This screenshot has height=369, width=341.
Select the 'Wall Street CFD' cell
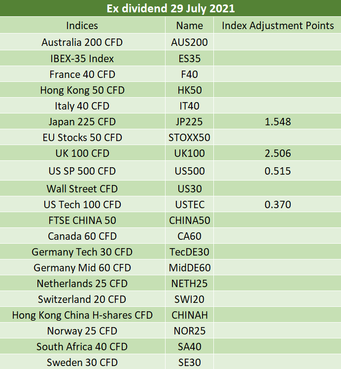[x=82, y=188]
